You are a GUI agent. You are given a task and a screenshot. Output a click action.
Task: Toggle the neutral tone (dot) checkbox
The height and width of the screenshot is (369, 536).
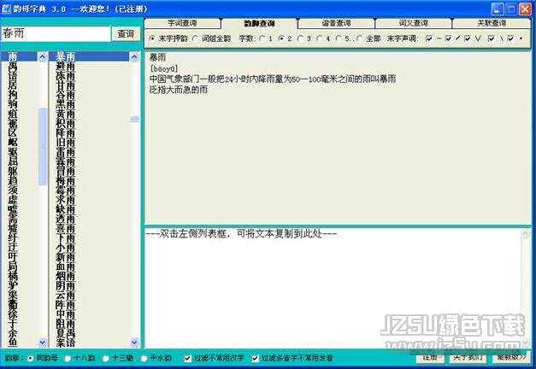(510, 38)
